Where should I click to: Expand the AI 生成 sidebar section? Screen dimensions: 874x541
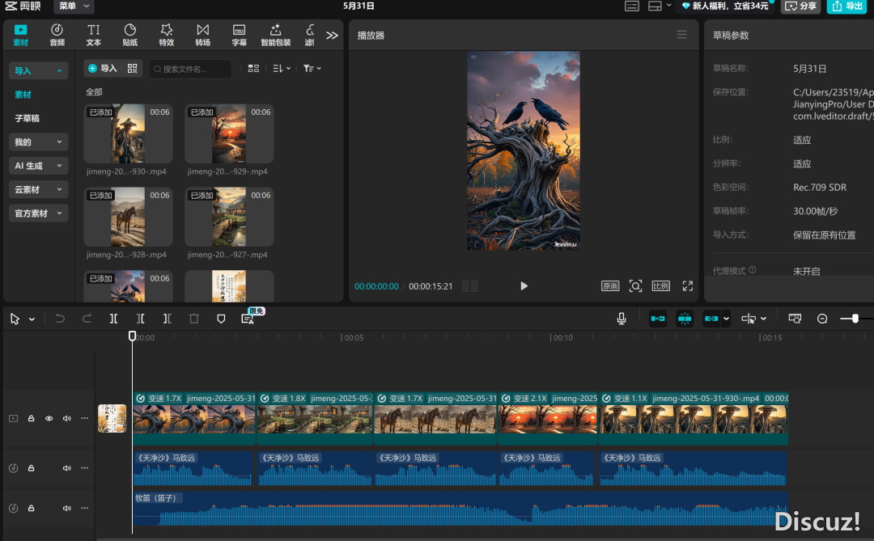(x=38, y=166)
